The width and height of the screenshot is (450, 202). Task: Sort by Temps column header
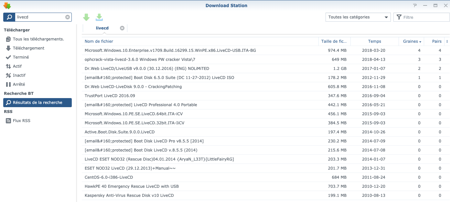[x=375, y=41]
